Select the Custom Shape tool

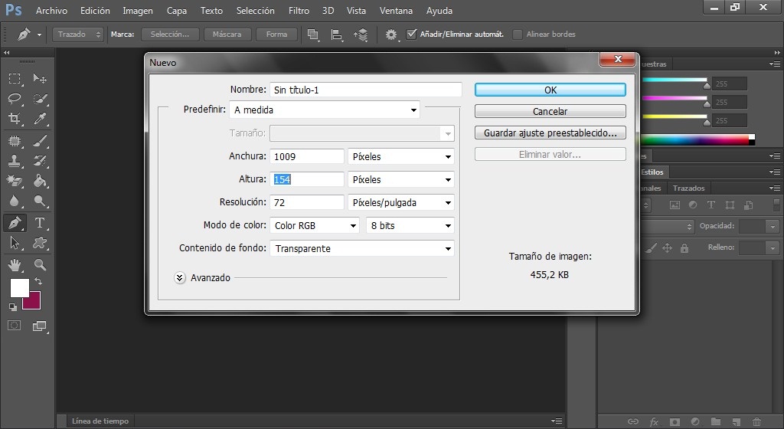40,243
